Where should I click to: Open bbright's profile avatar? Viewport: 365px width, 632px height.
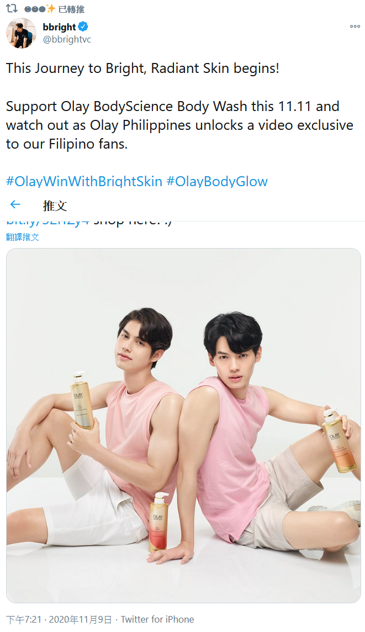(21, 33)
